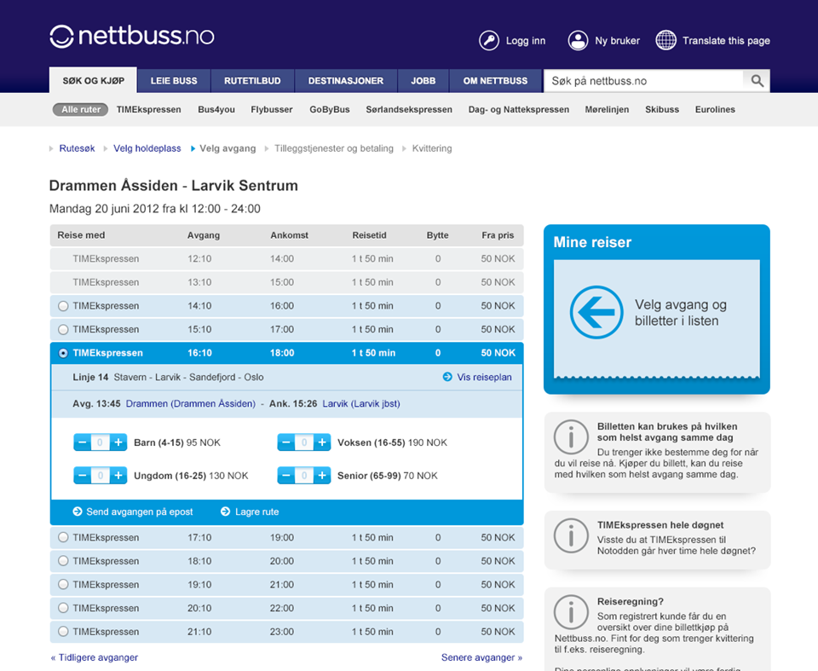Select the 14:10 departure radio button
This screenshot has width=818, height=671.
pyautogui.click(x=63, y=306)
